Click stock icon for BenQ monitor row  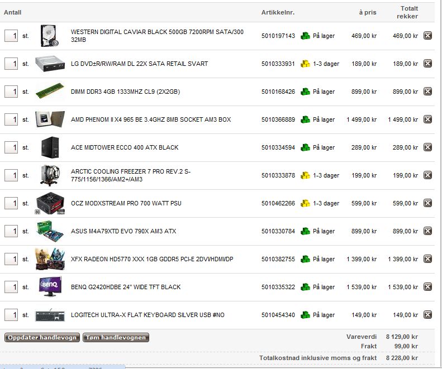point(305,287)
